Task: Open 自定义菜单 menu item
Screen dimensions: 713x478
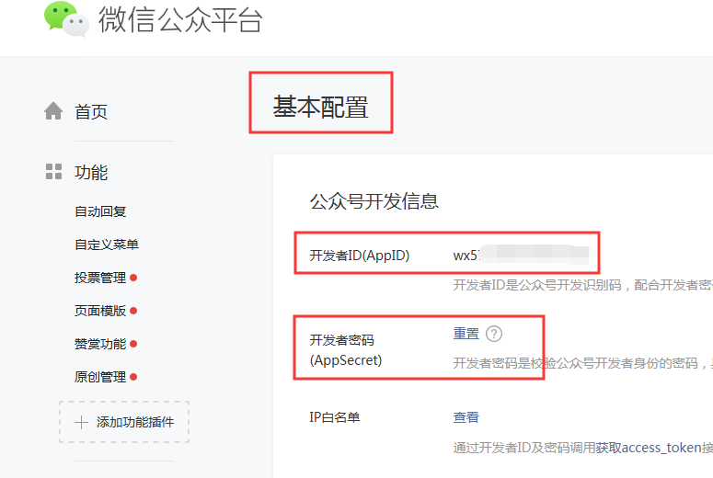Action: coord(107,245)
